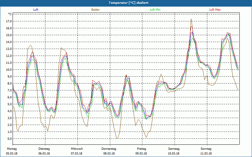This screenshot has width=252, height=157.
Task: Click the 7,0 y-axis value
Action: [10, 90]
